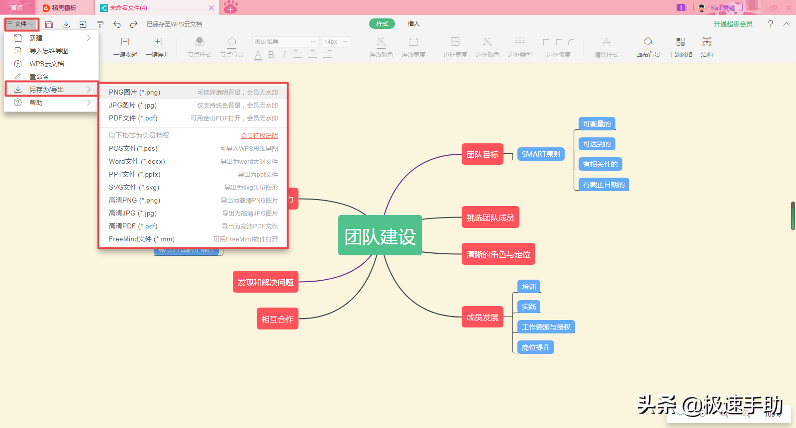
Task: Select the 成员发展 node
Action: (483, 317)
